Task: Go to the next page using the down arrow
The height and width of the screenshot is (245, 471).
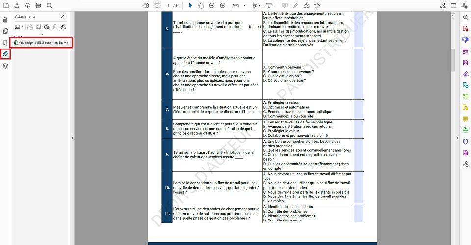Action: [x=157, y=5]
